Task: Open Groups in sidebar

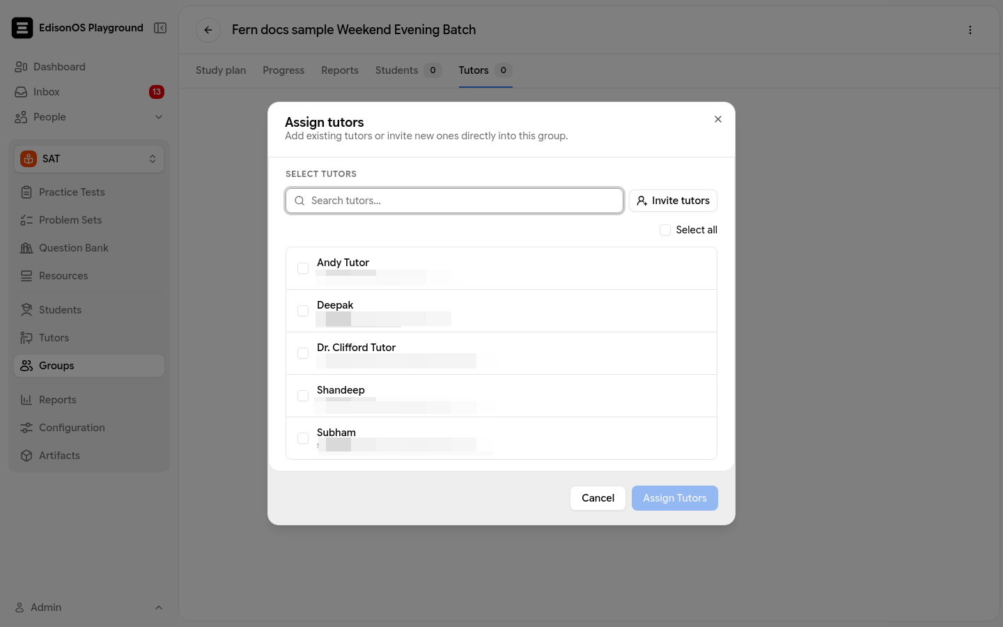Action: pos(89,366)
